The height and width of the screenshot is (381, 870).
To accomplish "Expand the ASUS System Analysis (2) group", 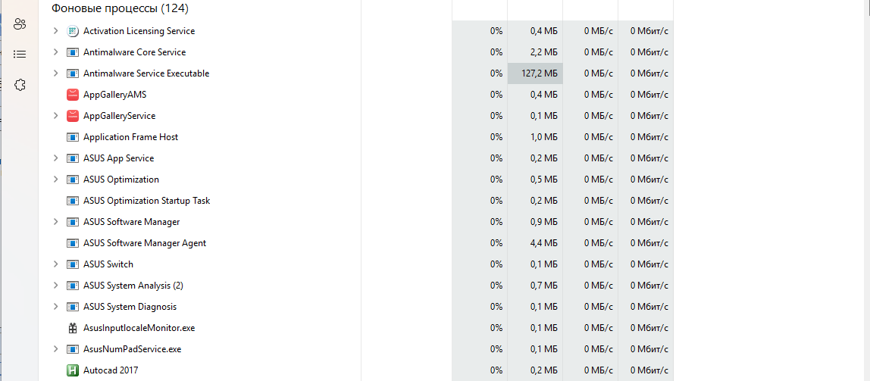I will click(55, 286).
